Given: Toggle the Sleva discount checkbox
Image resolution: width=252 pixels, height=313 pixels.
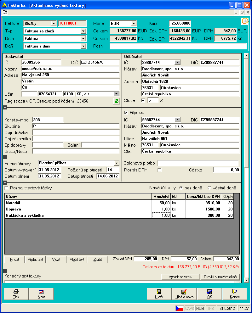Looking at the screenshot, I should (x=144, y=101).
